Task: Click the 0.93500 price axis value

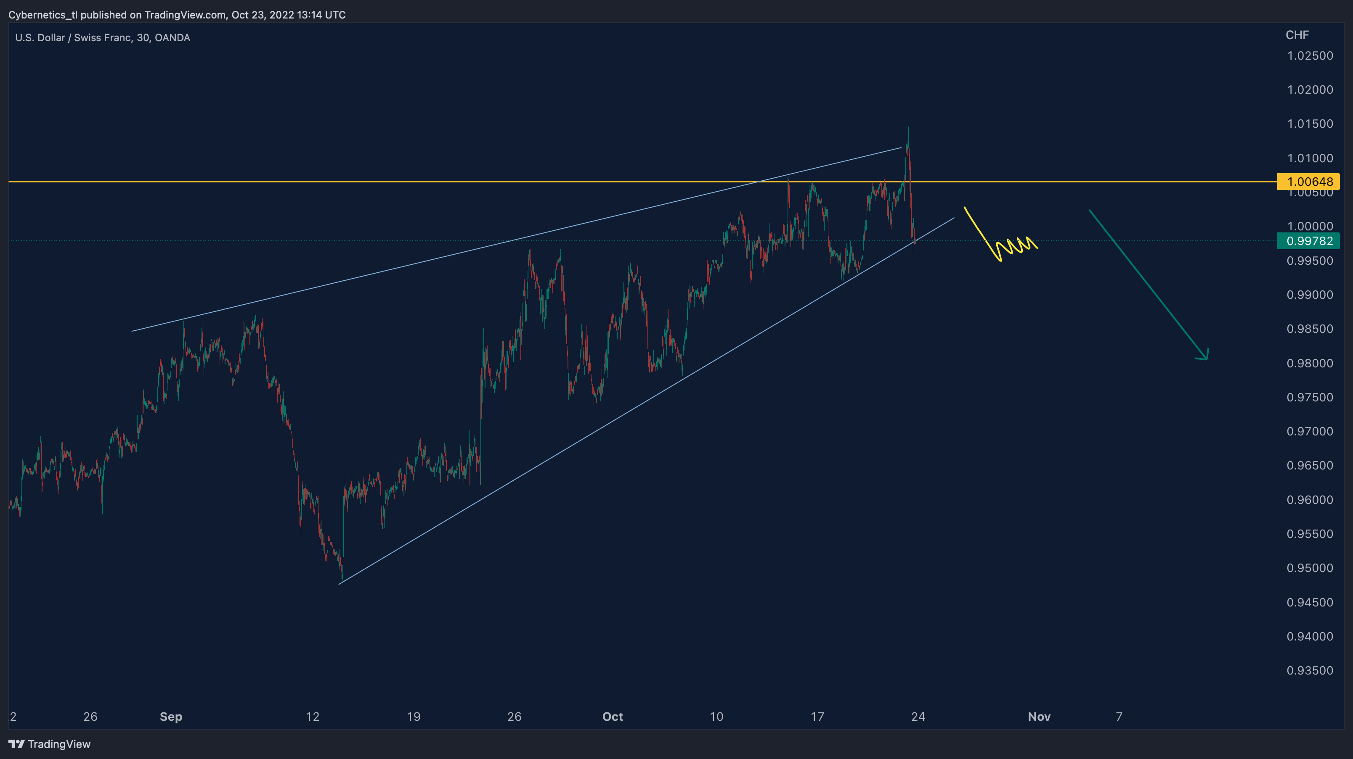Action: point(1309,670)
